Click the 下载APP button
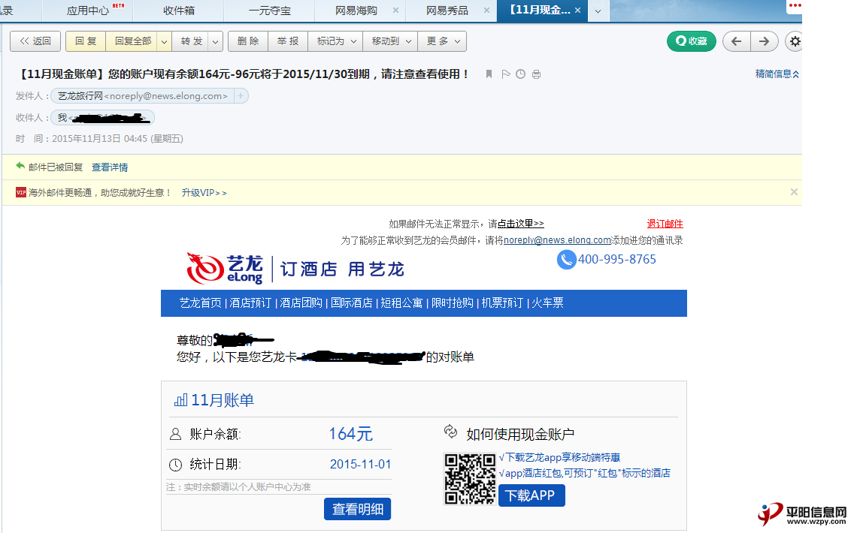This screenshot has height=533, width=854. pyautogui.click(x=531, y=495)
